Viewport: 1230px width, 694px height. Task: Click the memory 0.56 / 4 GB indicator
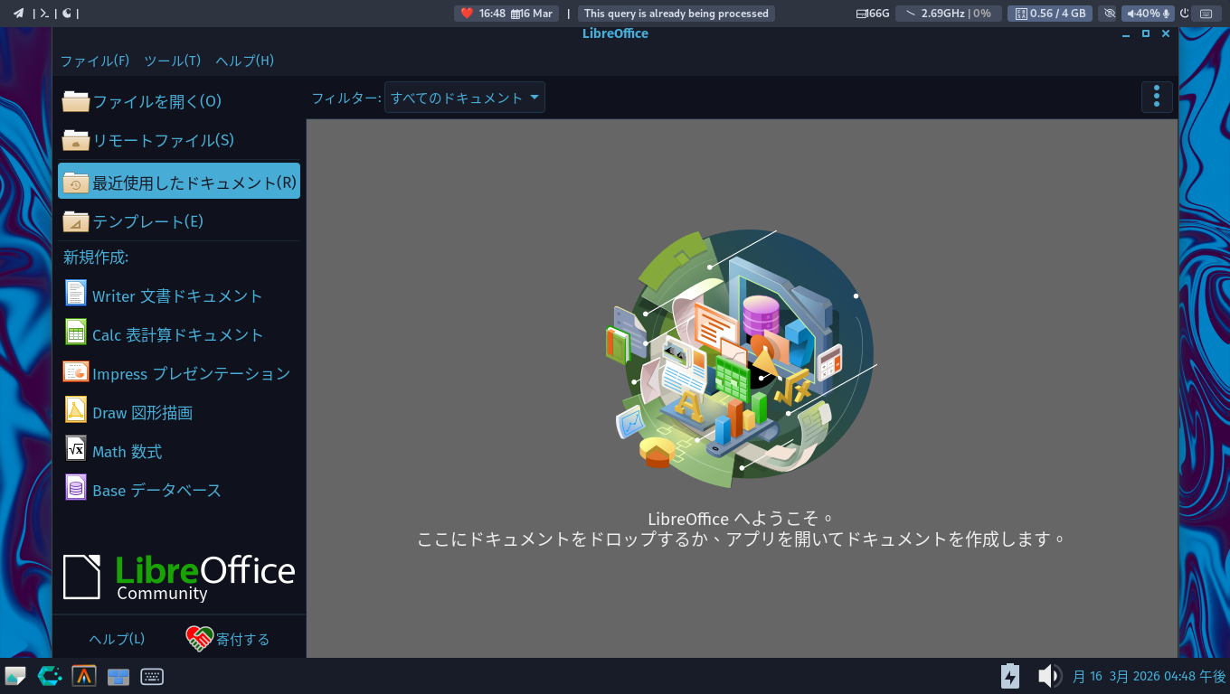(1050, 14)
